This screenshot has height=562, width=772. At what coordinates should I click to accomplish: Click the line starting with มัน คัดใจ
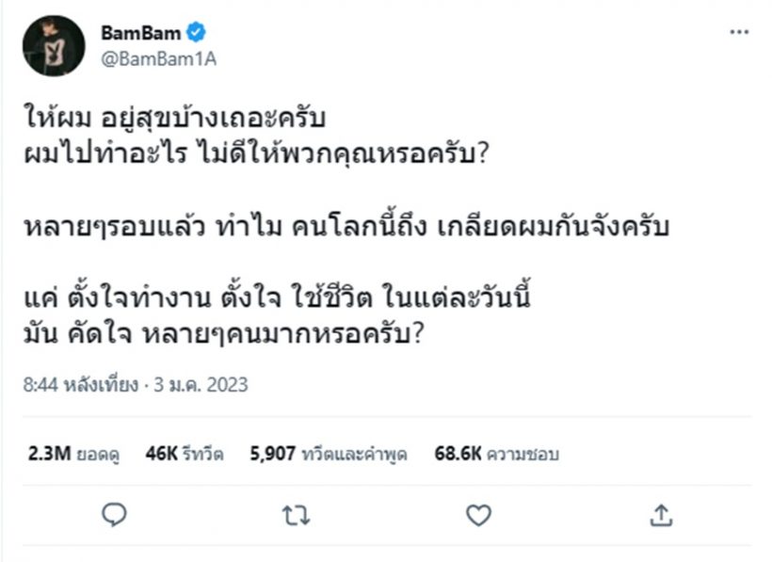pos(222,336)
